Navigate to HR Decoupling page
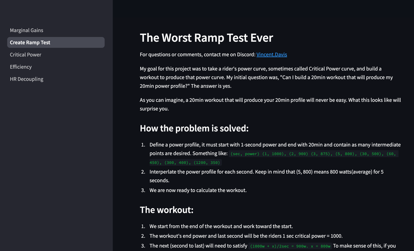 [x=26, y=79]
